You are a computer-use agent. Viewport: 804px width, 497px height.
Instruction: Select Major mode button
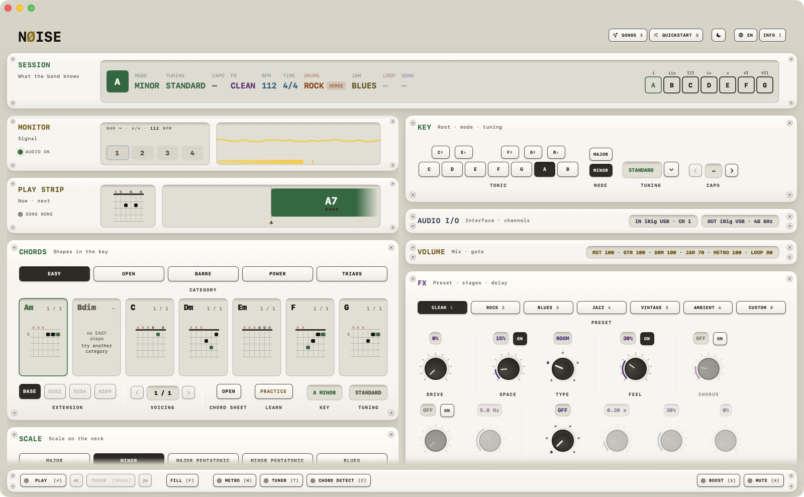coord(600,154)
